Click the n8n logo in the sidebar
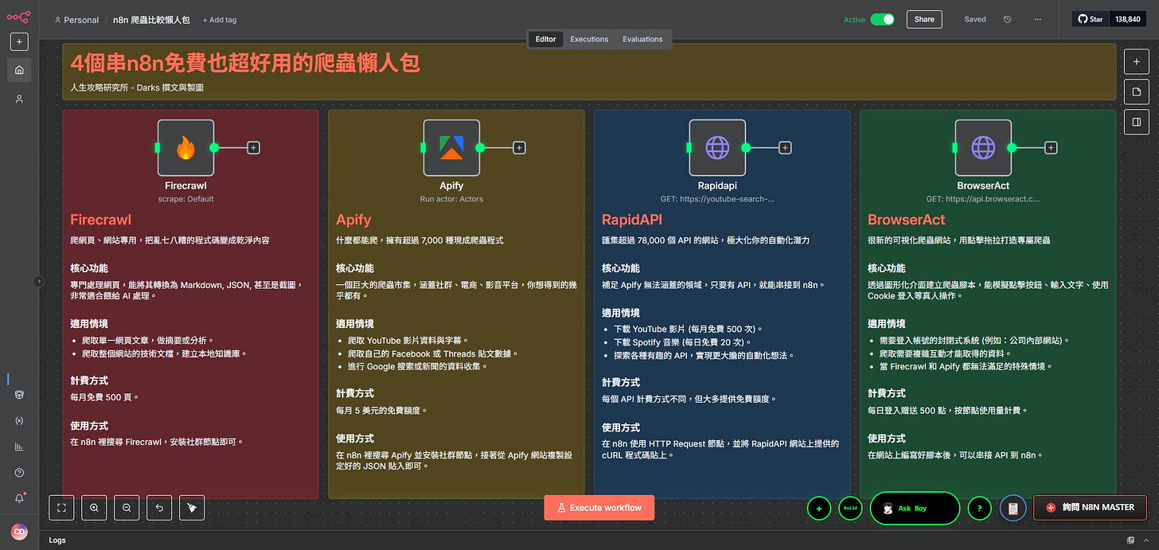The height and width of the screenshot is (550, 1159). 19,17
